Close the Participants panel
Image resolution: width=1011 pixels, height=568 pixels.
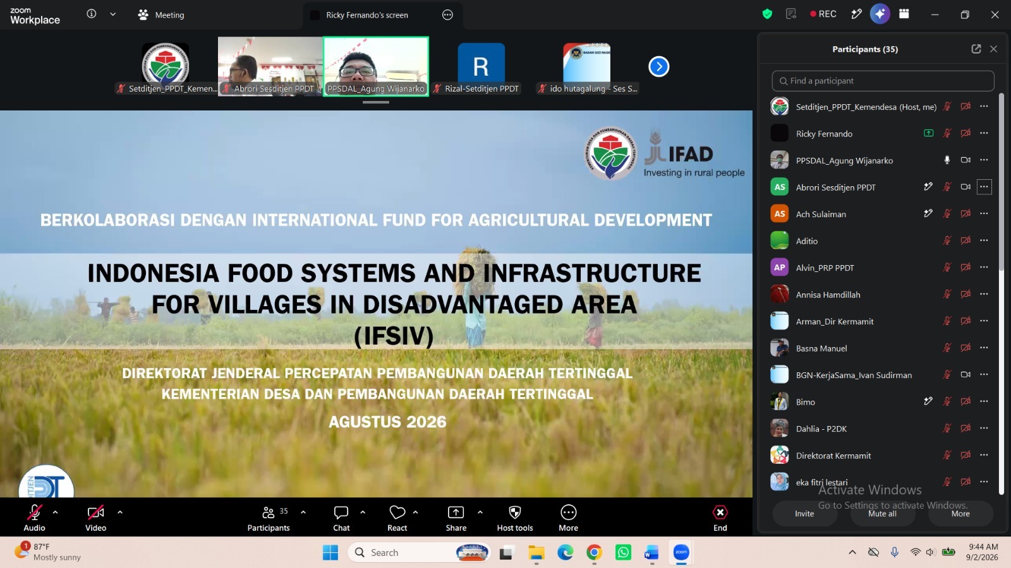pos(993,49)
